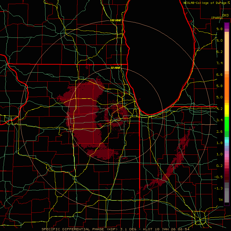Pick the yellow segment of the color bar
This screenshot has width=231, height=231.
pos(227,110)
